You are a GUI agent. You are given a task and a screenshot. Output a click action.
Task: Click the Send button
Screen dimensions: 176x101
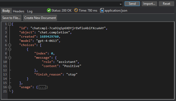(x=132, y=4)
